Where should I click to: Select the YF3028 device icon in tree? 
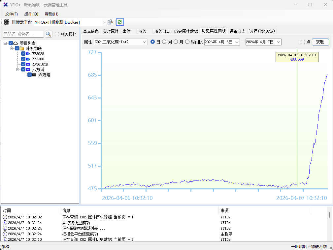pyautogui.click(x=28, y=54)
